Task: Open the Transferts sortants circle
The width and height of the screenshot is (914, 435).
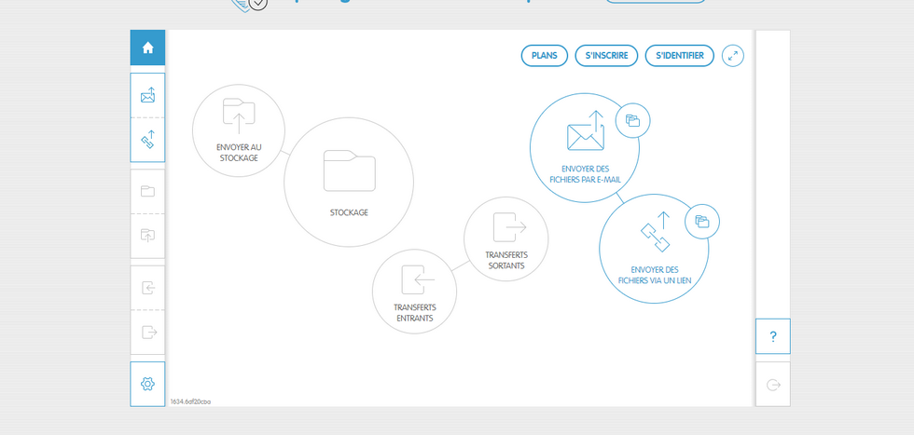Action: point(505,238)
